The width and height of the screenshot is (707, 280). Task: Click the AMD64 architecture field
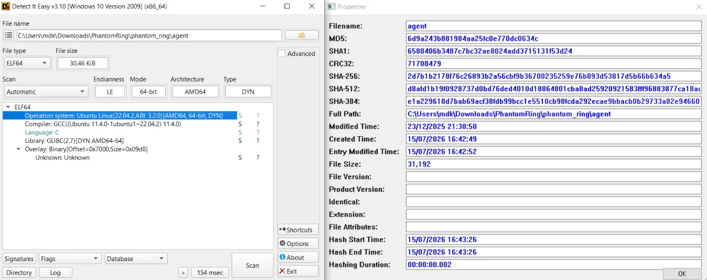pyautogui.click(x=195, y=92)
